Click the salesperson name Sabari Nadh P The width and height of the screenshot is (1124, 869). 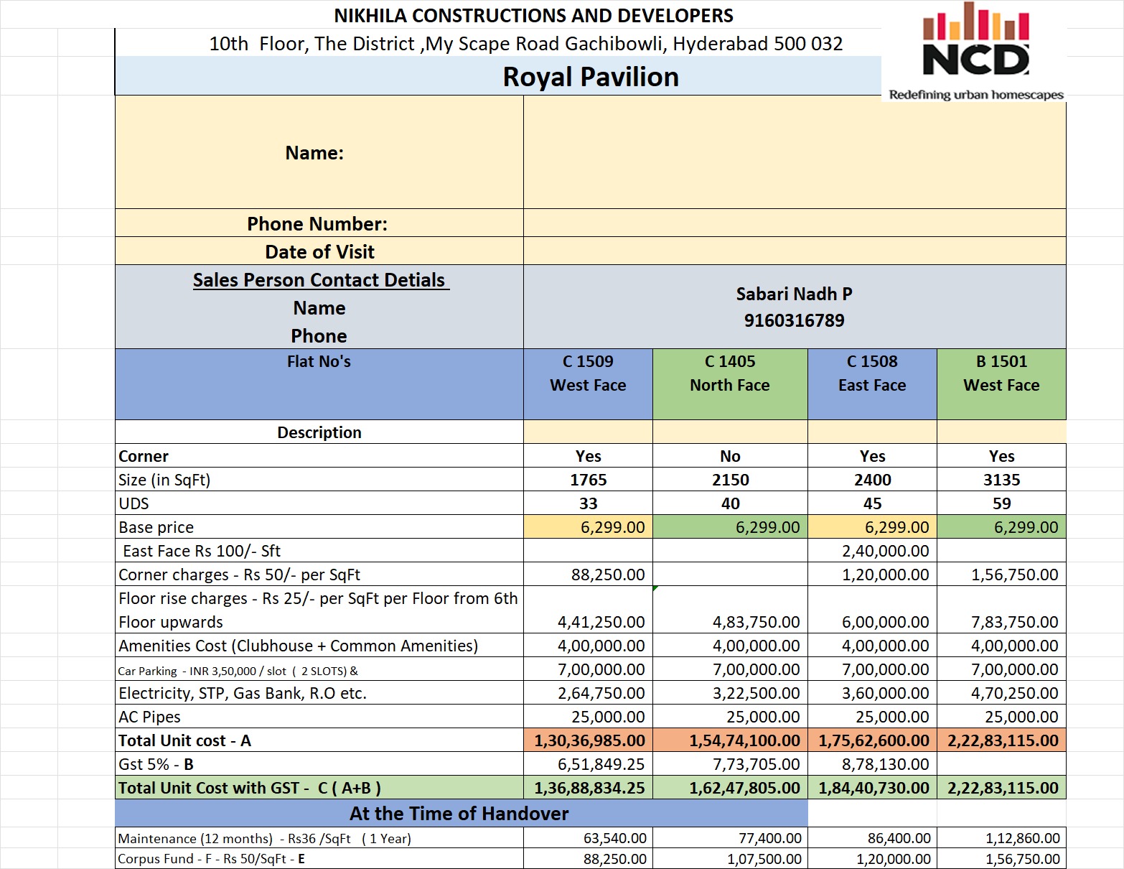795,294
